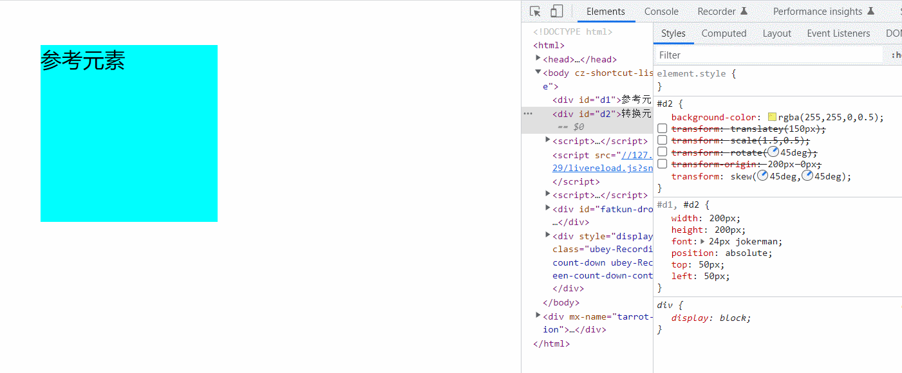
Task: Click the #d1, #d2 rule selector
Action: 678,205
